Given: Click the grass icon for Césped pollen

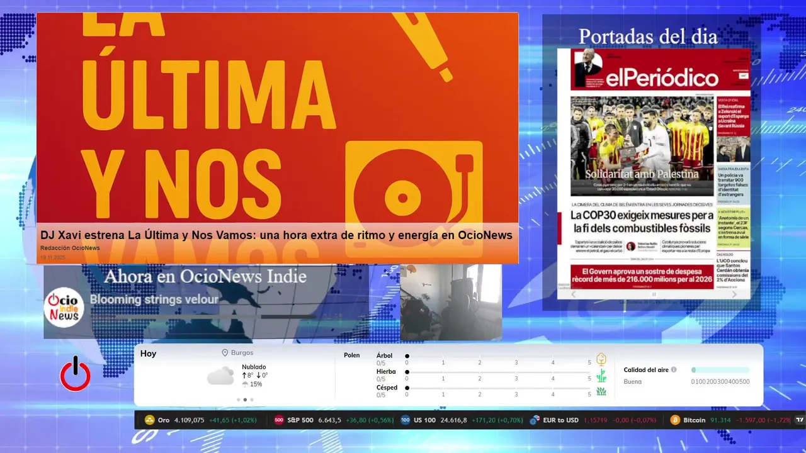Looking at the screenshot, I should (x=601, y=391).
